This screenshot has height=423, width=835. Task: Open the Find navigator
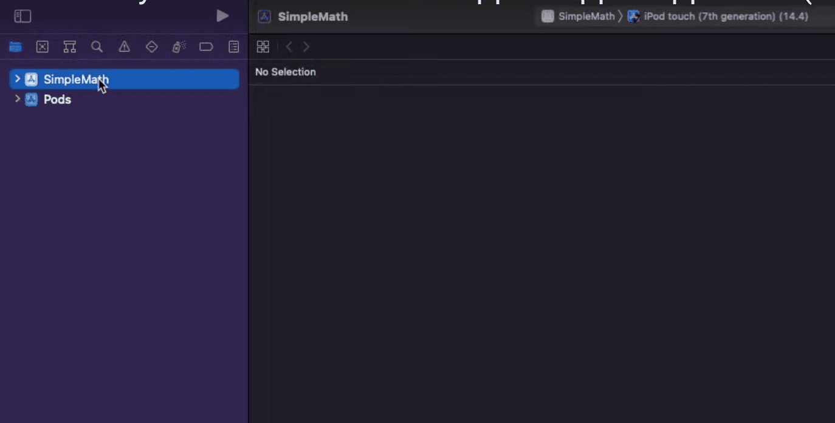[x=97, y=46]
